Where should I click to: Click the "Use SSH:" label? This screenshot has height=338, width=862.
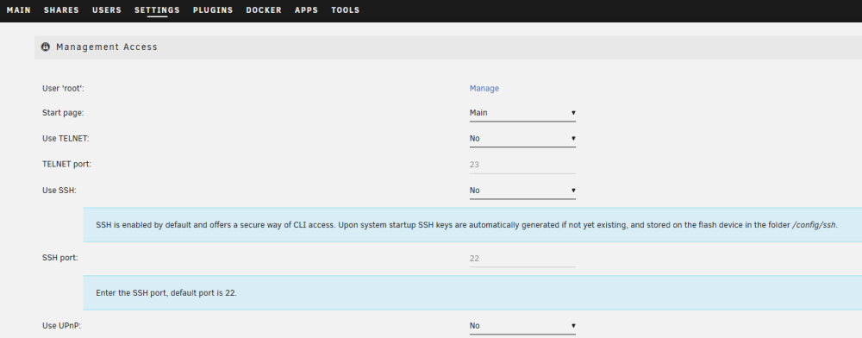tap(59, 191)
